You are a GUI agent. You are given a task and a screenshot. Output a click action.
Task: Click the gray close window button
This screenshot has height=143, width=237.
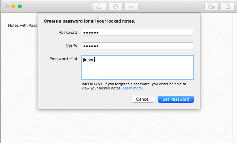(7, 6)
